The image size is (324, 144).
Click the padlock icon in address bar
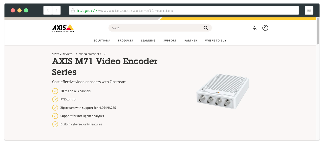[x=73, y=11]
